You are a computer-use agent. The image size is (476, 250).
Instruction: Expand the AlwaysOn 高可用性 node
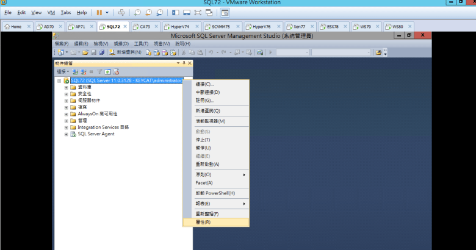coord(66,114)
